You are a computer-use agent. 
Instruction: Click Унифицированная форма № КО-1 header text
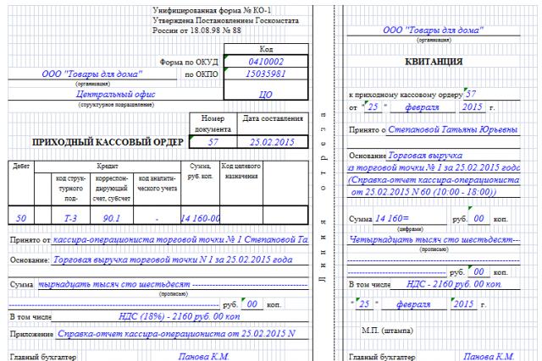212,10
